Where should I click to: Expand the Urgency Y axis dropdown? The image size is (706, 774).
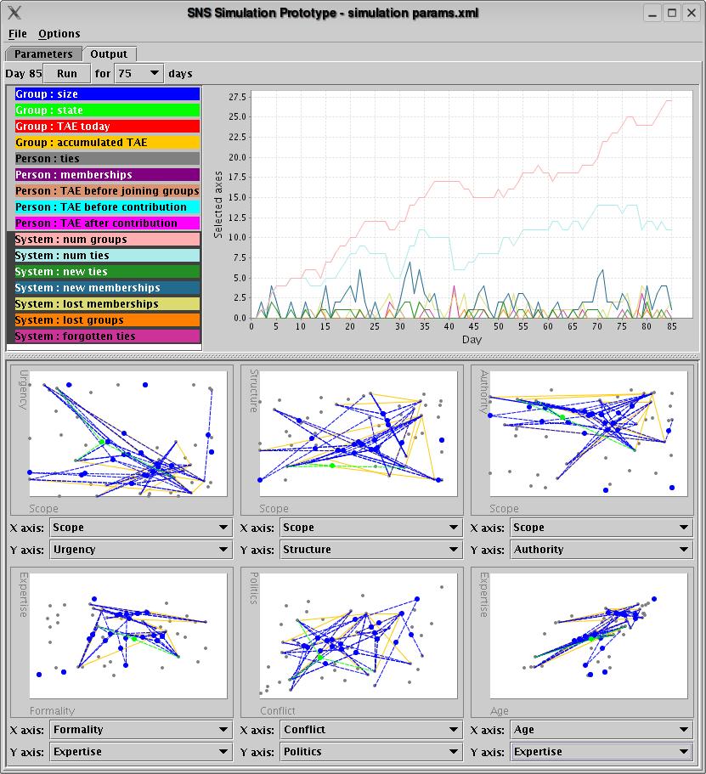141,550
